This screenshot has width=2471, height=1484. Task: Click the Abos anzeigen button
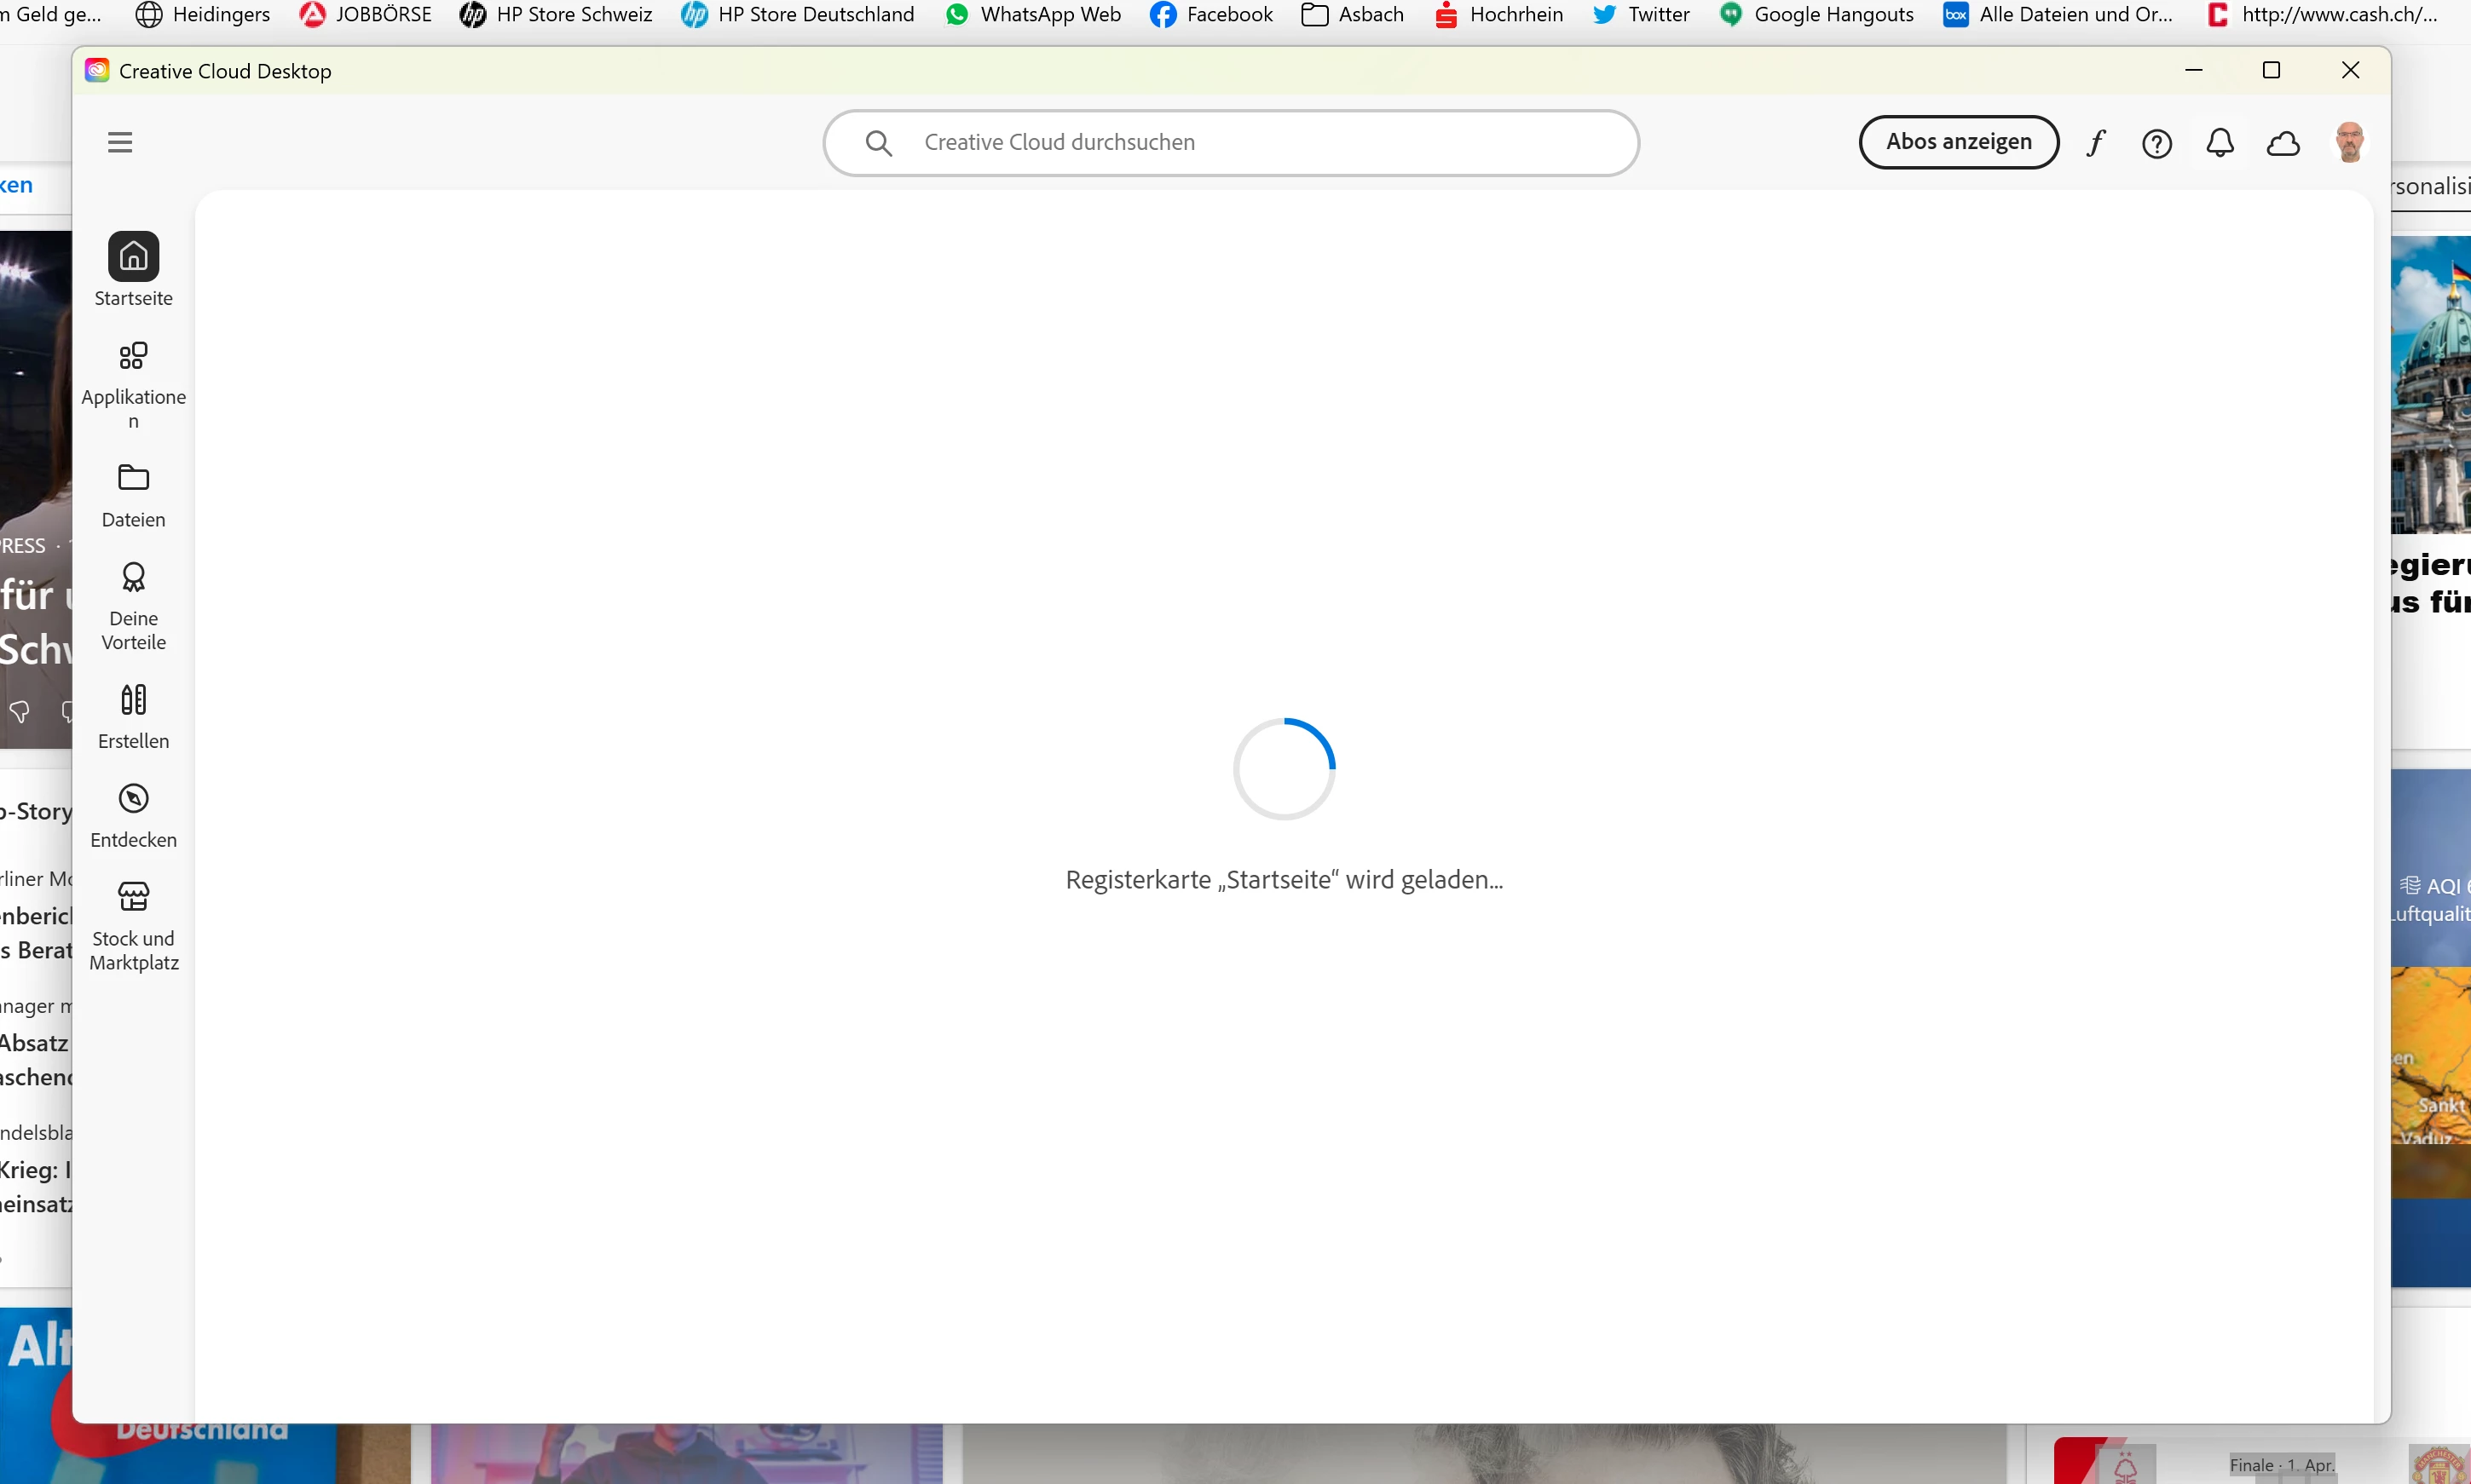coord(1957,142)
